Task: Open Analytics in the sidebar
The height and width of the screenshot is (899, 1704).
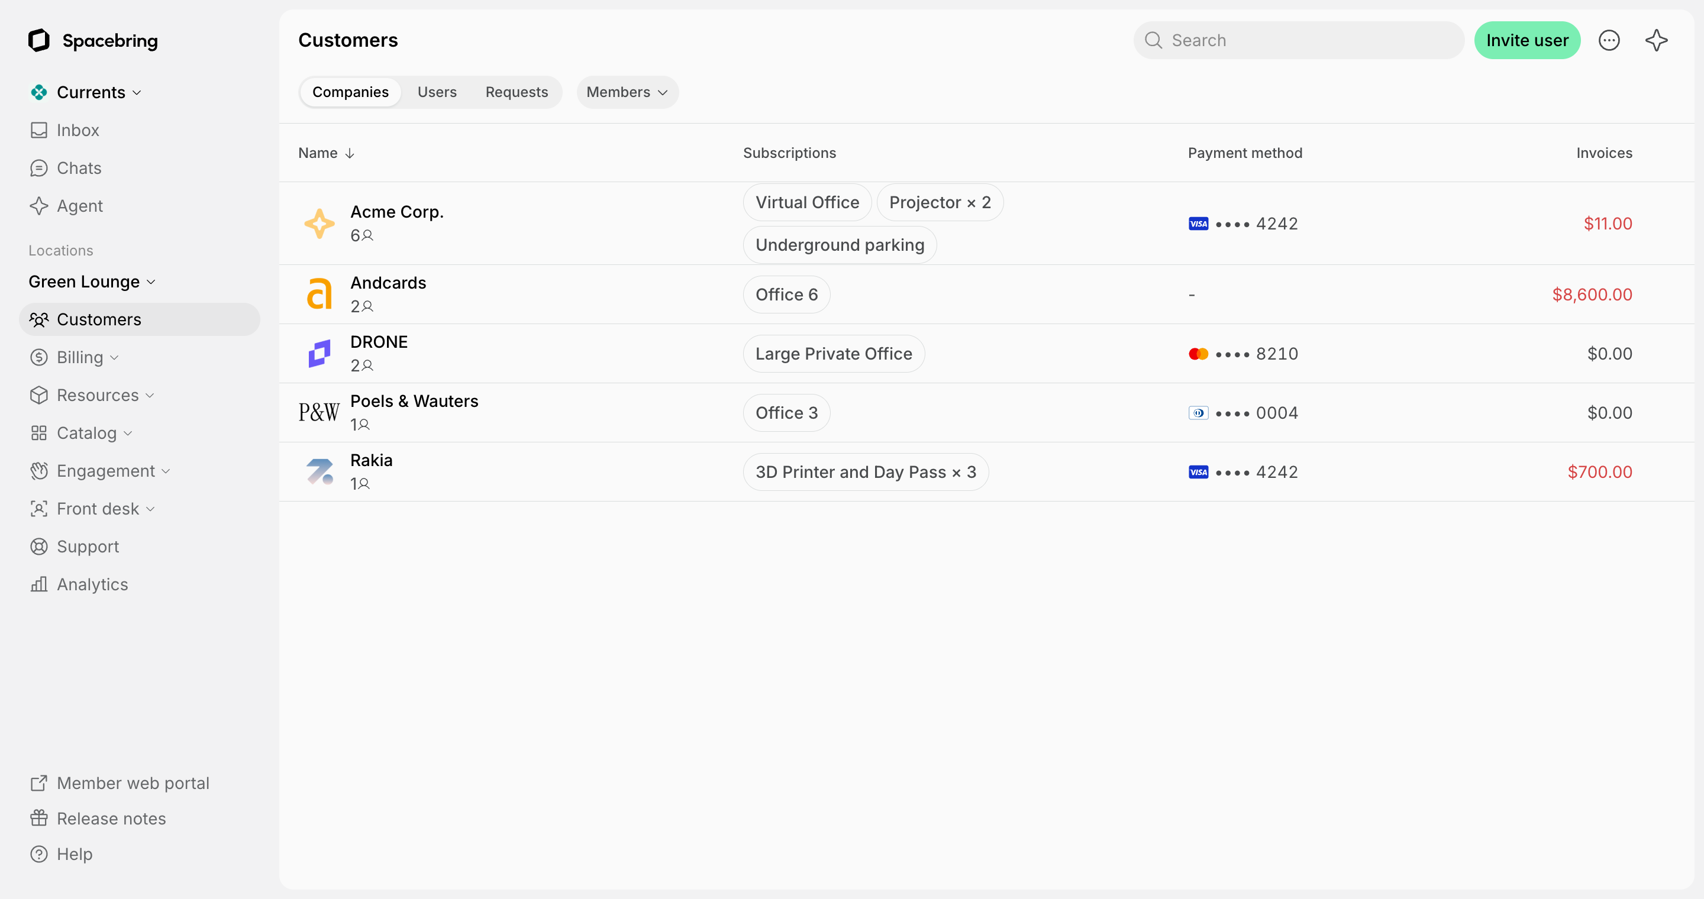Action: point(79,584)
